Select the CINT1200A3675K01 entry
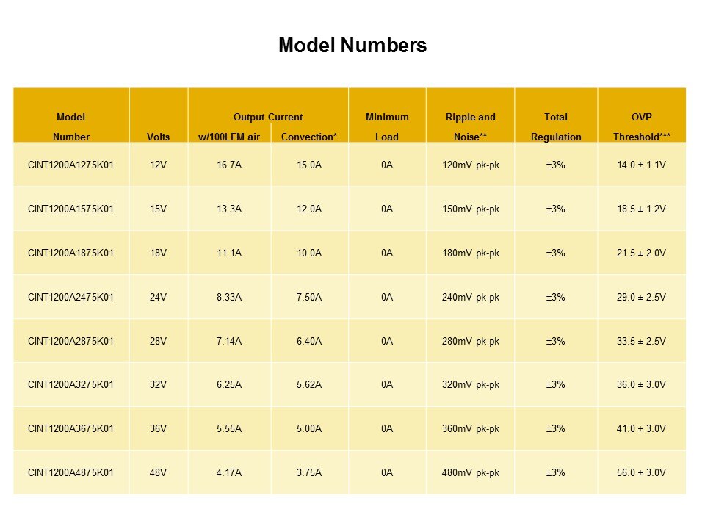 click(70, 429)
